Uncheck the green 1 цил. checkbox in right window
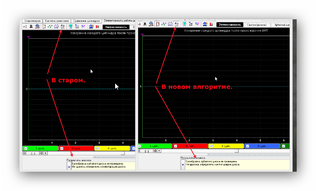Image resolution: width=316 pixels, height=191 pixels. (x=140, y=146)
